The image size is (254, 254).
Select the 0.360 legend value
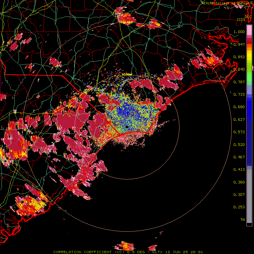point(239,182)
